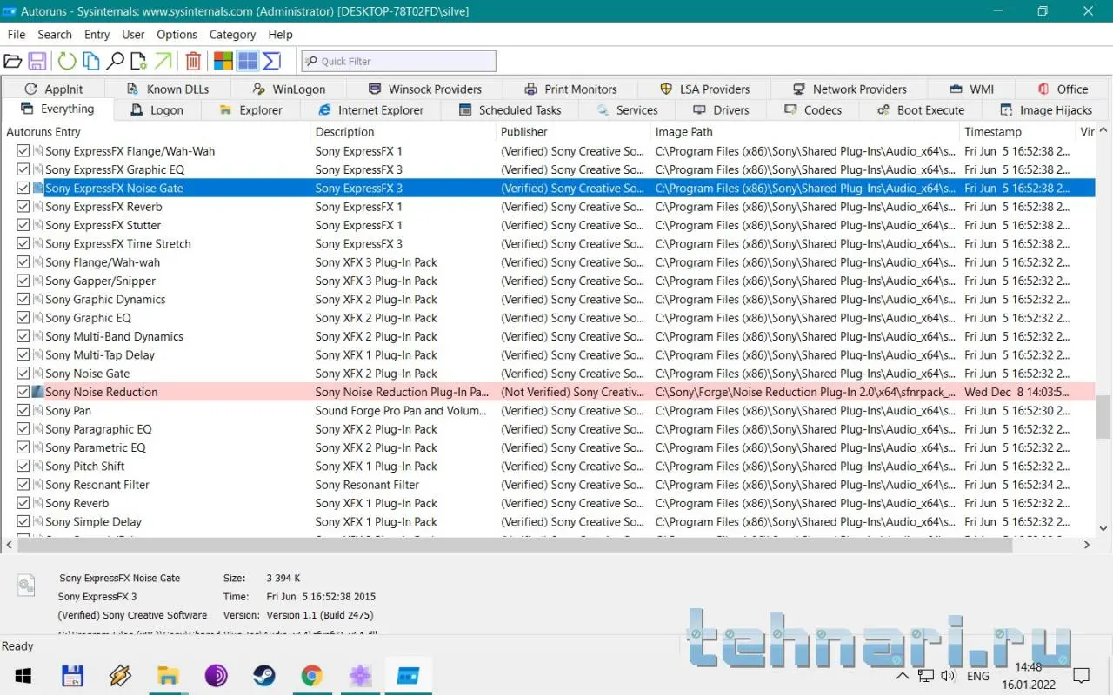Uncheck the Sony Resonant Filter entry
This screenshot has height=695, width=1113.
23,485
